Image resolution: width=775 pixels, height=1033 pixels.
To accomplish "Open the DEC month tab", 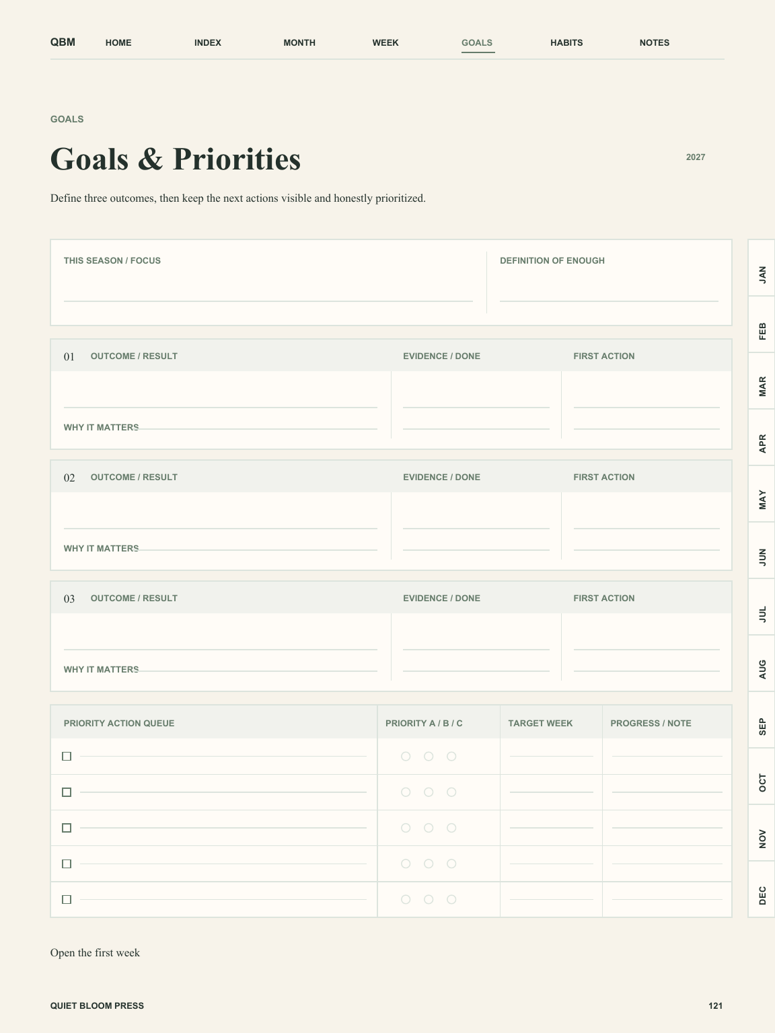I will coord(762,889).
